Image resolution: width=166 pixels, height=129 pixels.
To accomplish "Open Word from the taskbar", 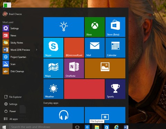I will (x=126, y=127).
